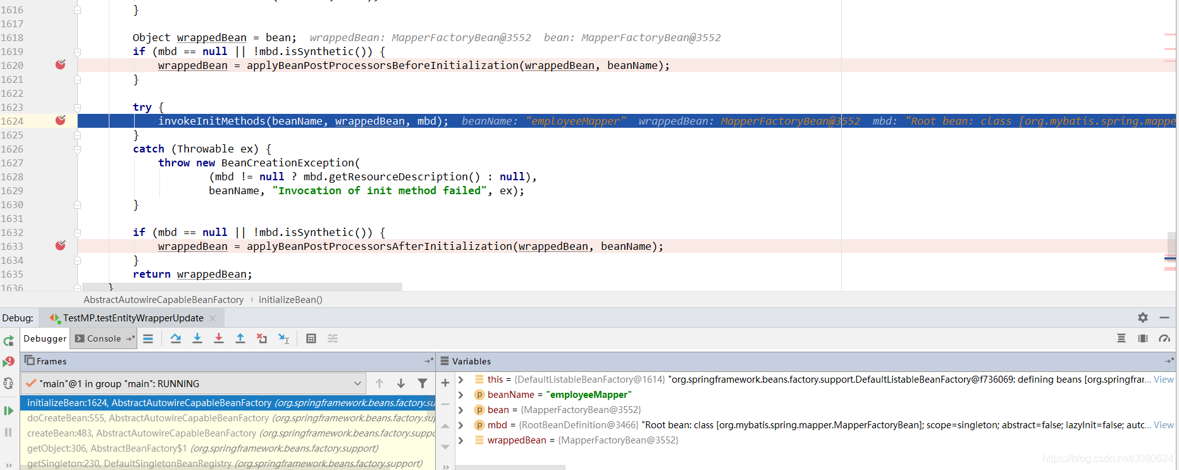Click the filter frames funnel icon
Viewport: 1179px width, 470px height.
[423, 383]
